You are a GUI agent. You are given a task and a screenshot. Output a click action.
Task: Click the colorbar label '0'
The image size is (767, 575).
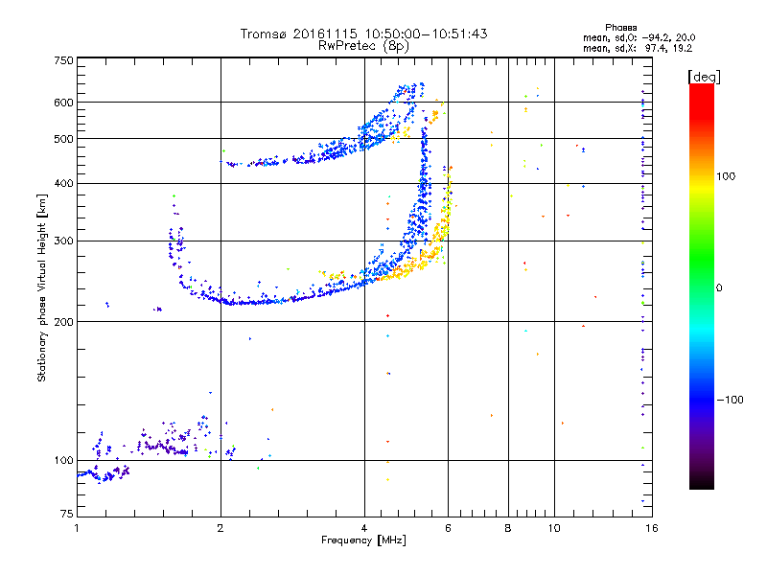[719, 287]
